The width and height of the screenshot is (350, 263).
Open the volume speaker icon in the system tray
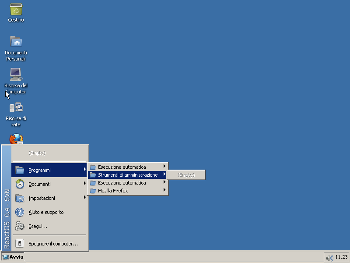(329, 258)
